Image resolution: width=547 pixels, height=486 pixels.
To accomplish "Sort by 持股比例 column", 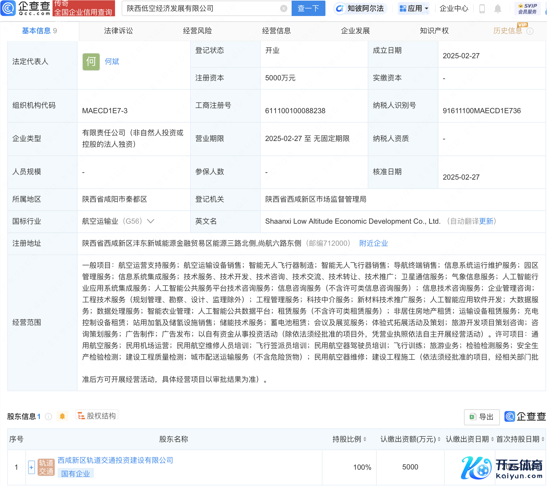I will click(x=365, y=439).
